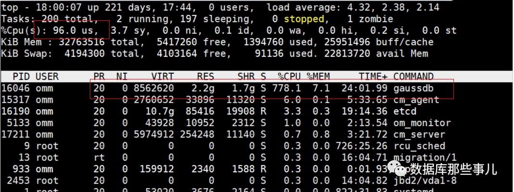Click the yellow stopped label

coord(303,19)
